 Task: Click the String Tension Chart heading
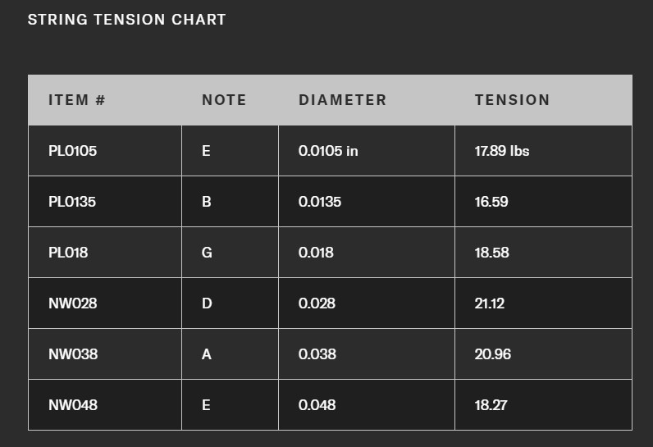pyautogui.click(x=126, y=19)
